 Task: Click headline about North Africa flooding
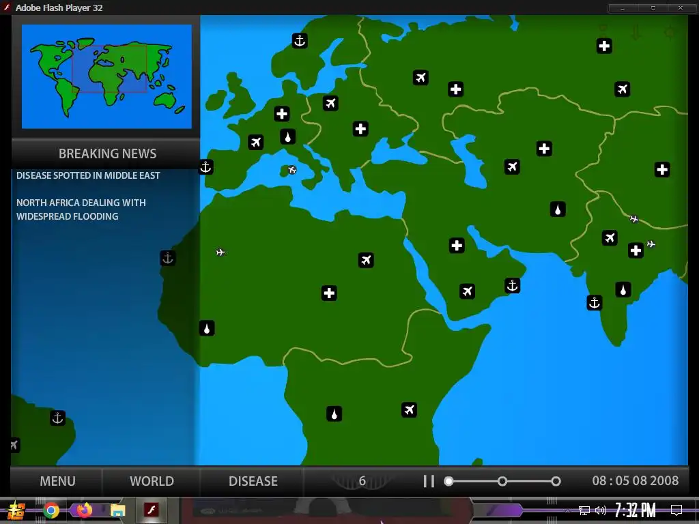click(x=81, y=209)
